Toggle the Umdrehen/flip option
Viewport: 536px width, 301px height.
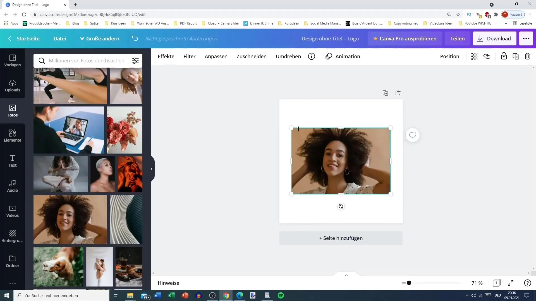(289, 56)
